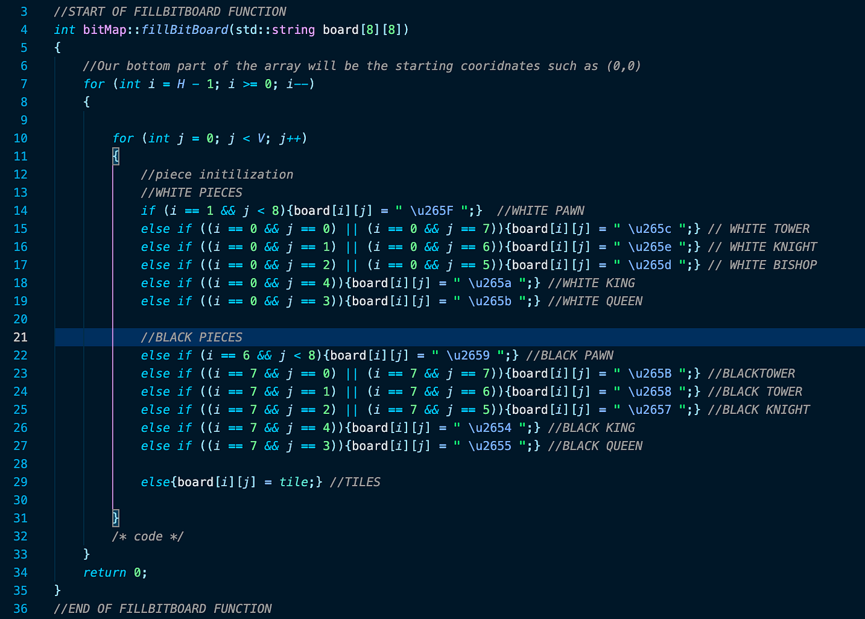
Task: Click the //START OF FILLBITBOARD FUNCTION comment
Action: coord(171,11)
